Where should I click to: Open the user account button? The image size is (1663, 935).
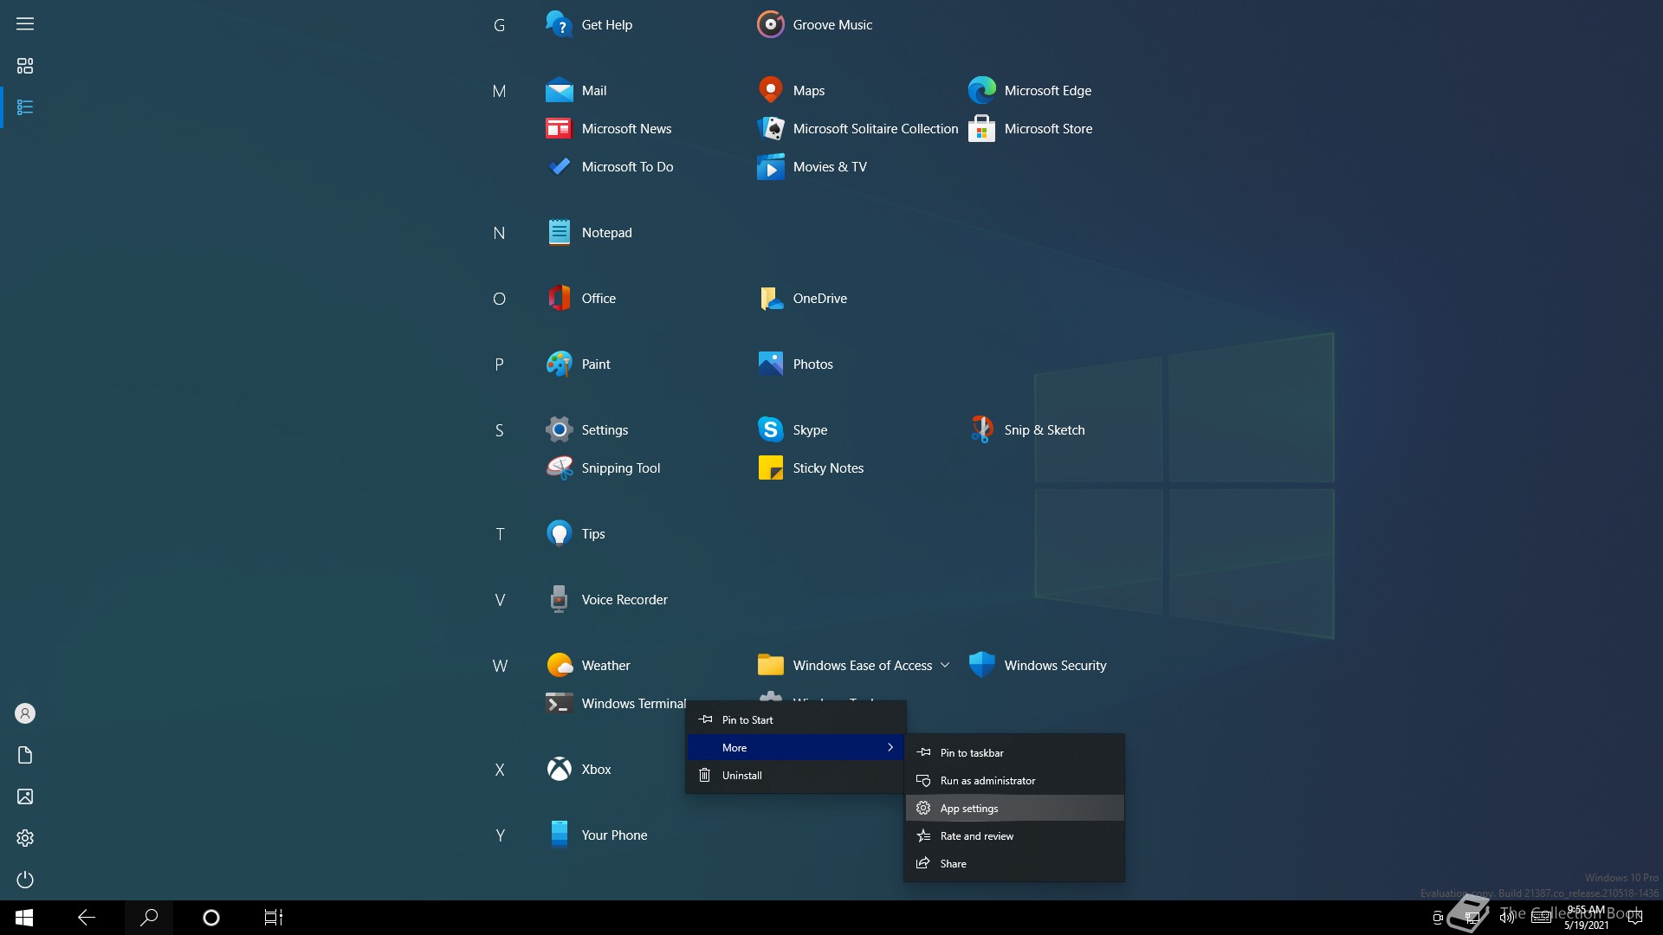[25, 713]
